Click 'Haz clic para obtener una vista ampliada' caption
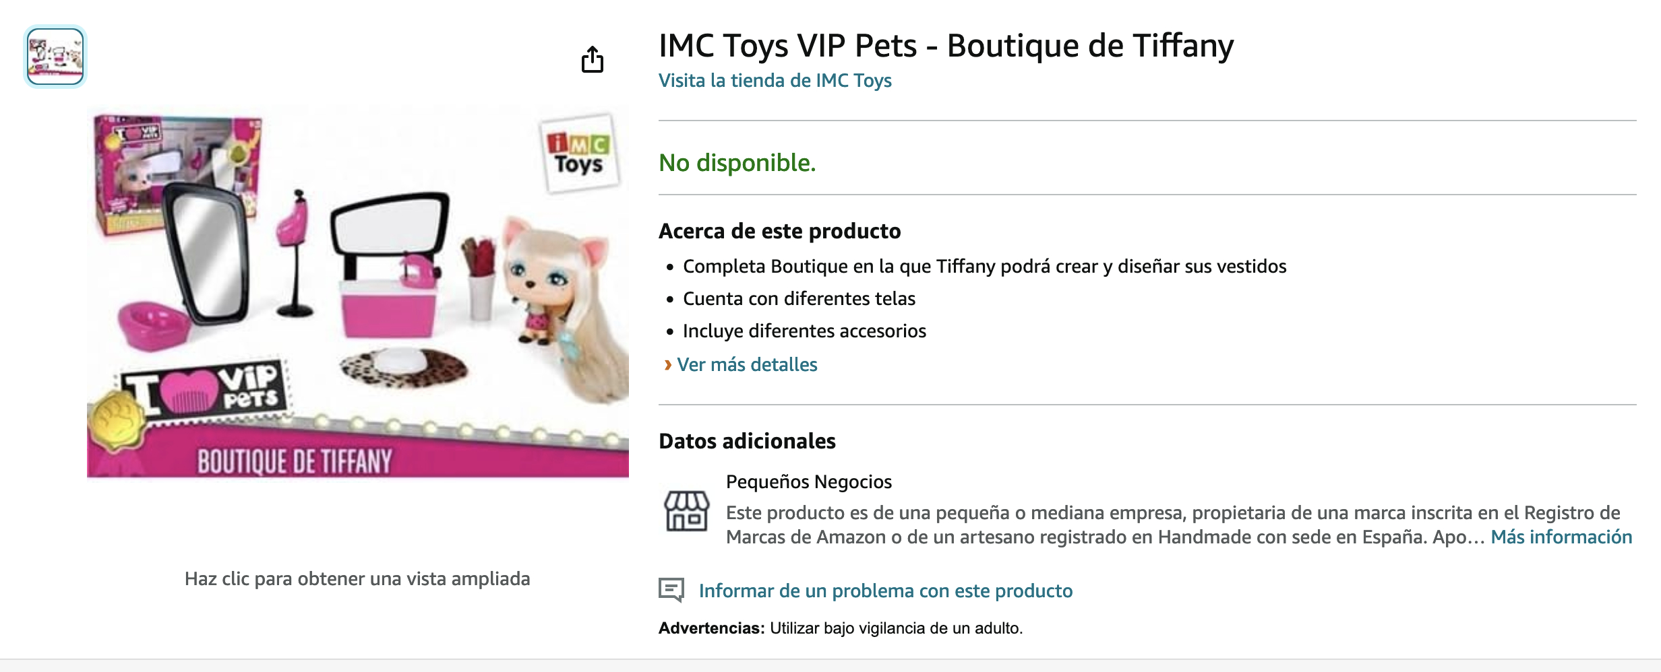This screenshot has height=672, width=1661. pos(357,579)
